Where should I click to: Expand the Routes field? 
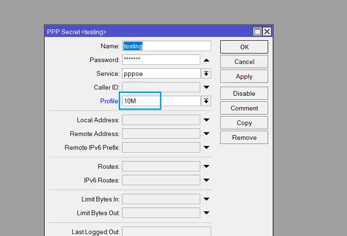click(x=206, y=166)
